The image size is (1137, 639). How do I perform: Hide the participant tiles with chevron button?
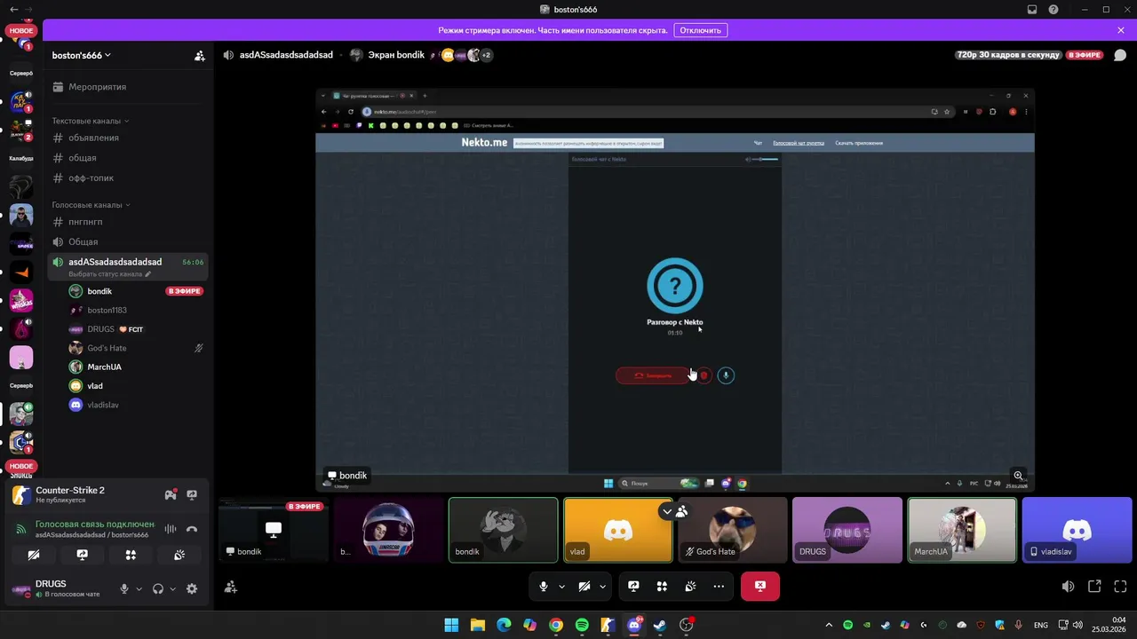coord(667,511)
